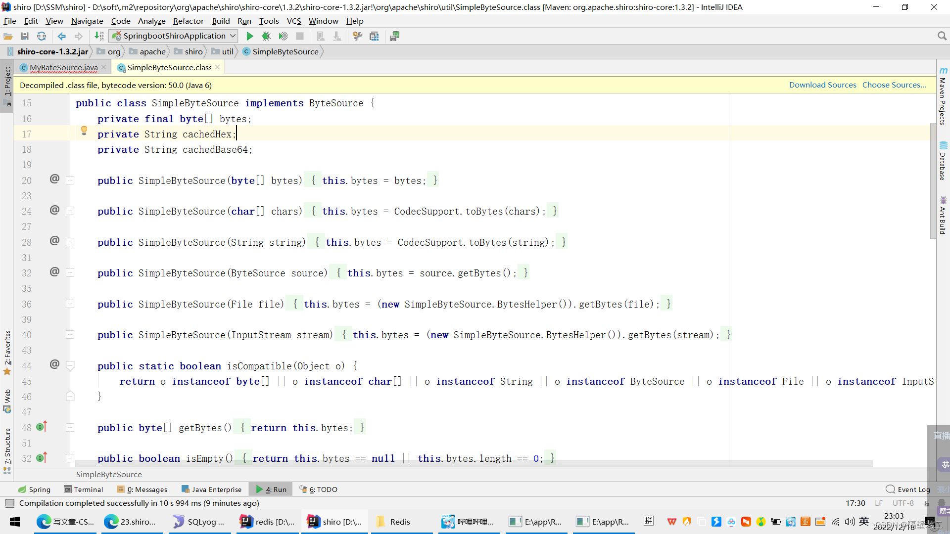Click the Synchronize refresh icon
The width and height of the screenshot is (950, 534).
click(x=42, y=36)
